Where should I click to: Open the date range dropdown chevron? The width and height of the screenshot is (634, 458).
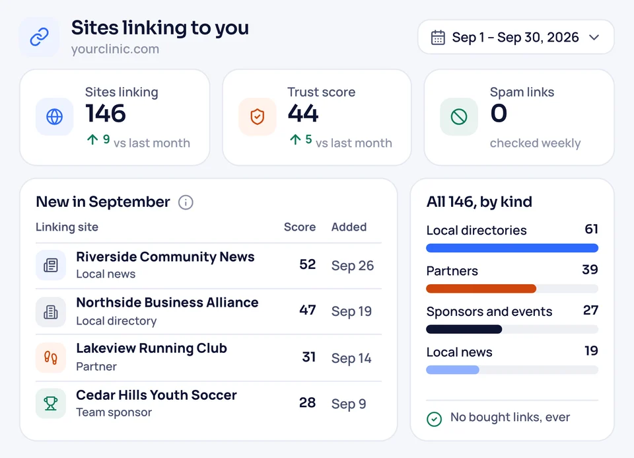coord(594,38)
